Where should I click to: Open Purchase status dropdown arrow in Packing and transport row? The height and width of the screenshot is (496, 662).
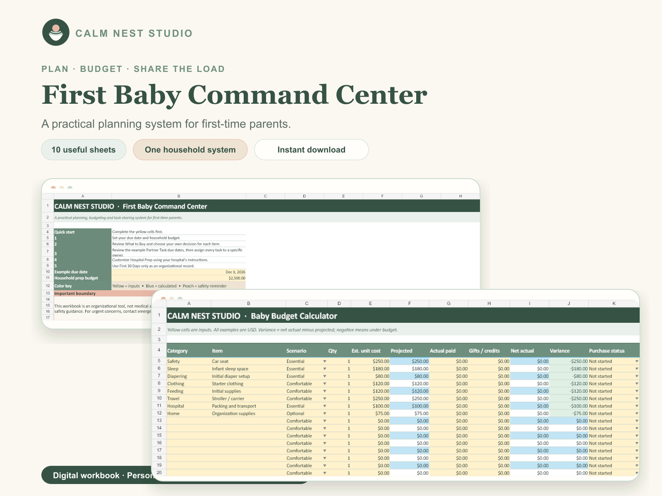coord(637,406)
